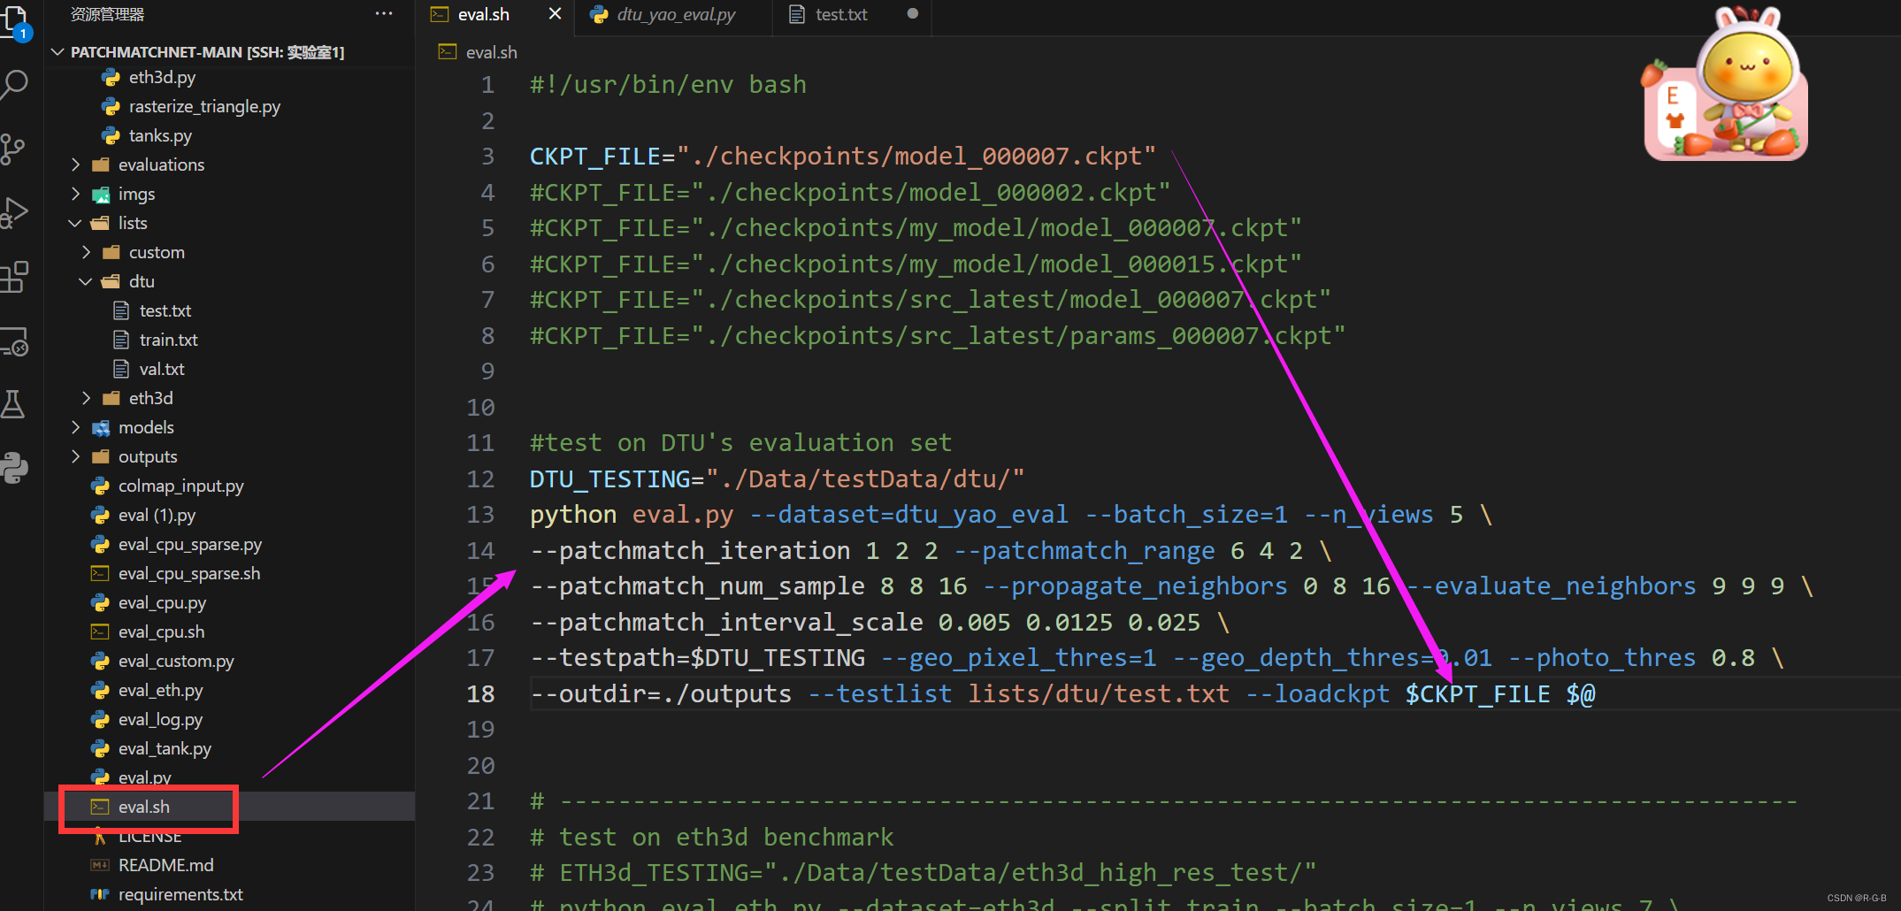Screen dimensions: 1901x911
Task: Select the eval.sh editor tab
Action: pos(483,14)
